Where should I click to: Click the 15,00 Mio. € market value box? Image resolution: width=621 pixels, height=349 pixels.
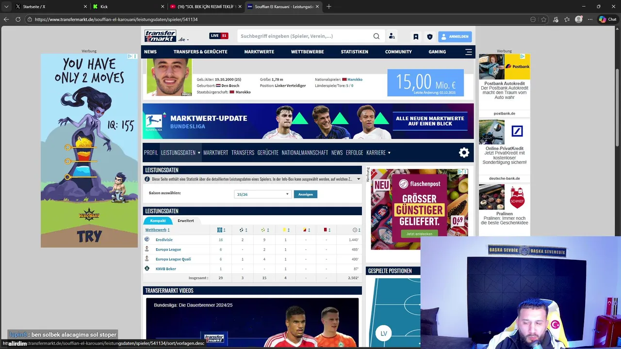coord(425,83)
